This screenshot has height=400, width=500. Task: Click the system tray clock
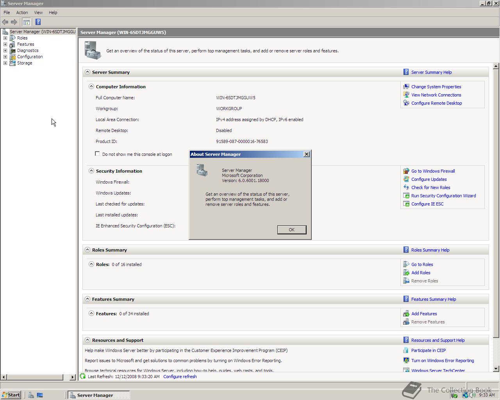487,395
